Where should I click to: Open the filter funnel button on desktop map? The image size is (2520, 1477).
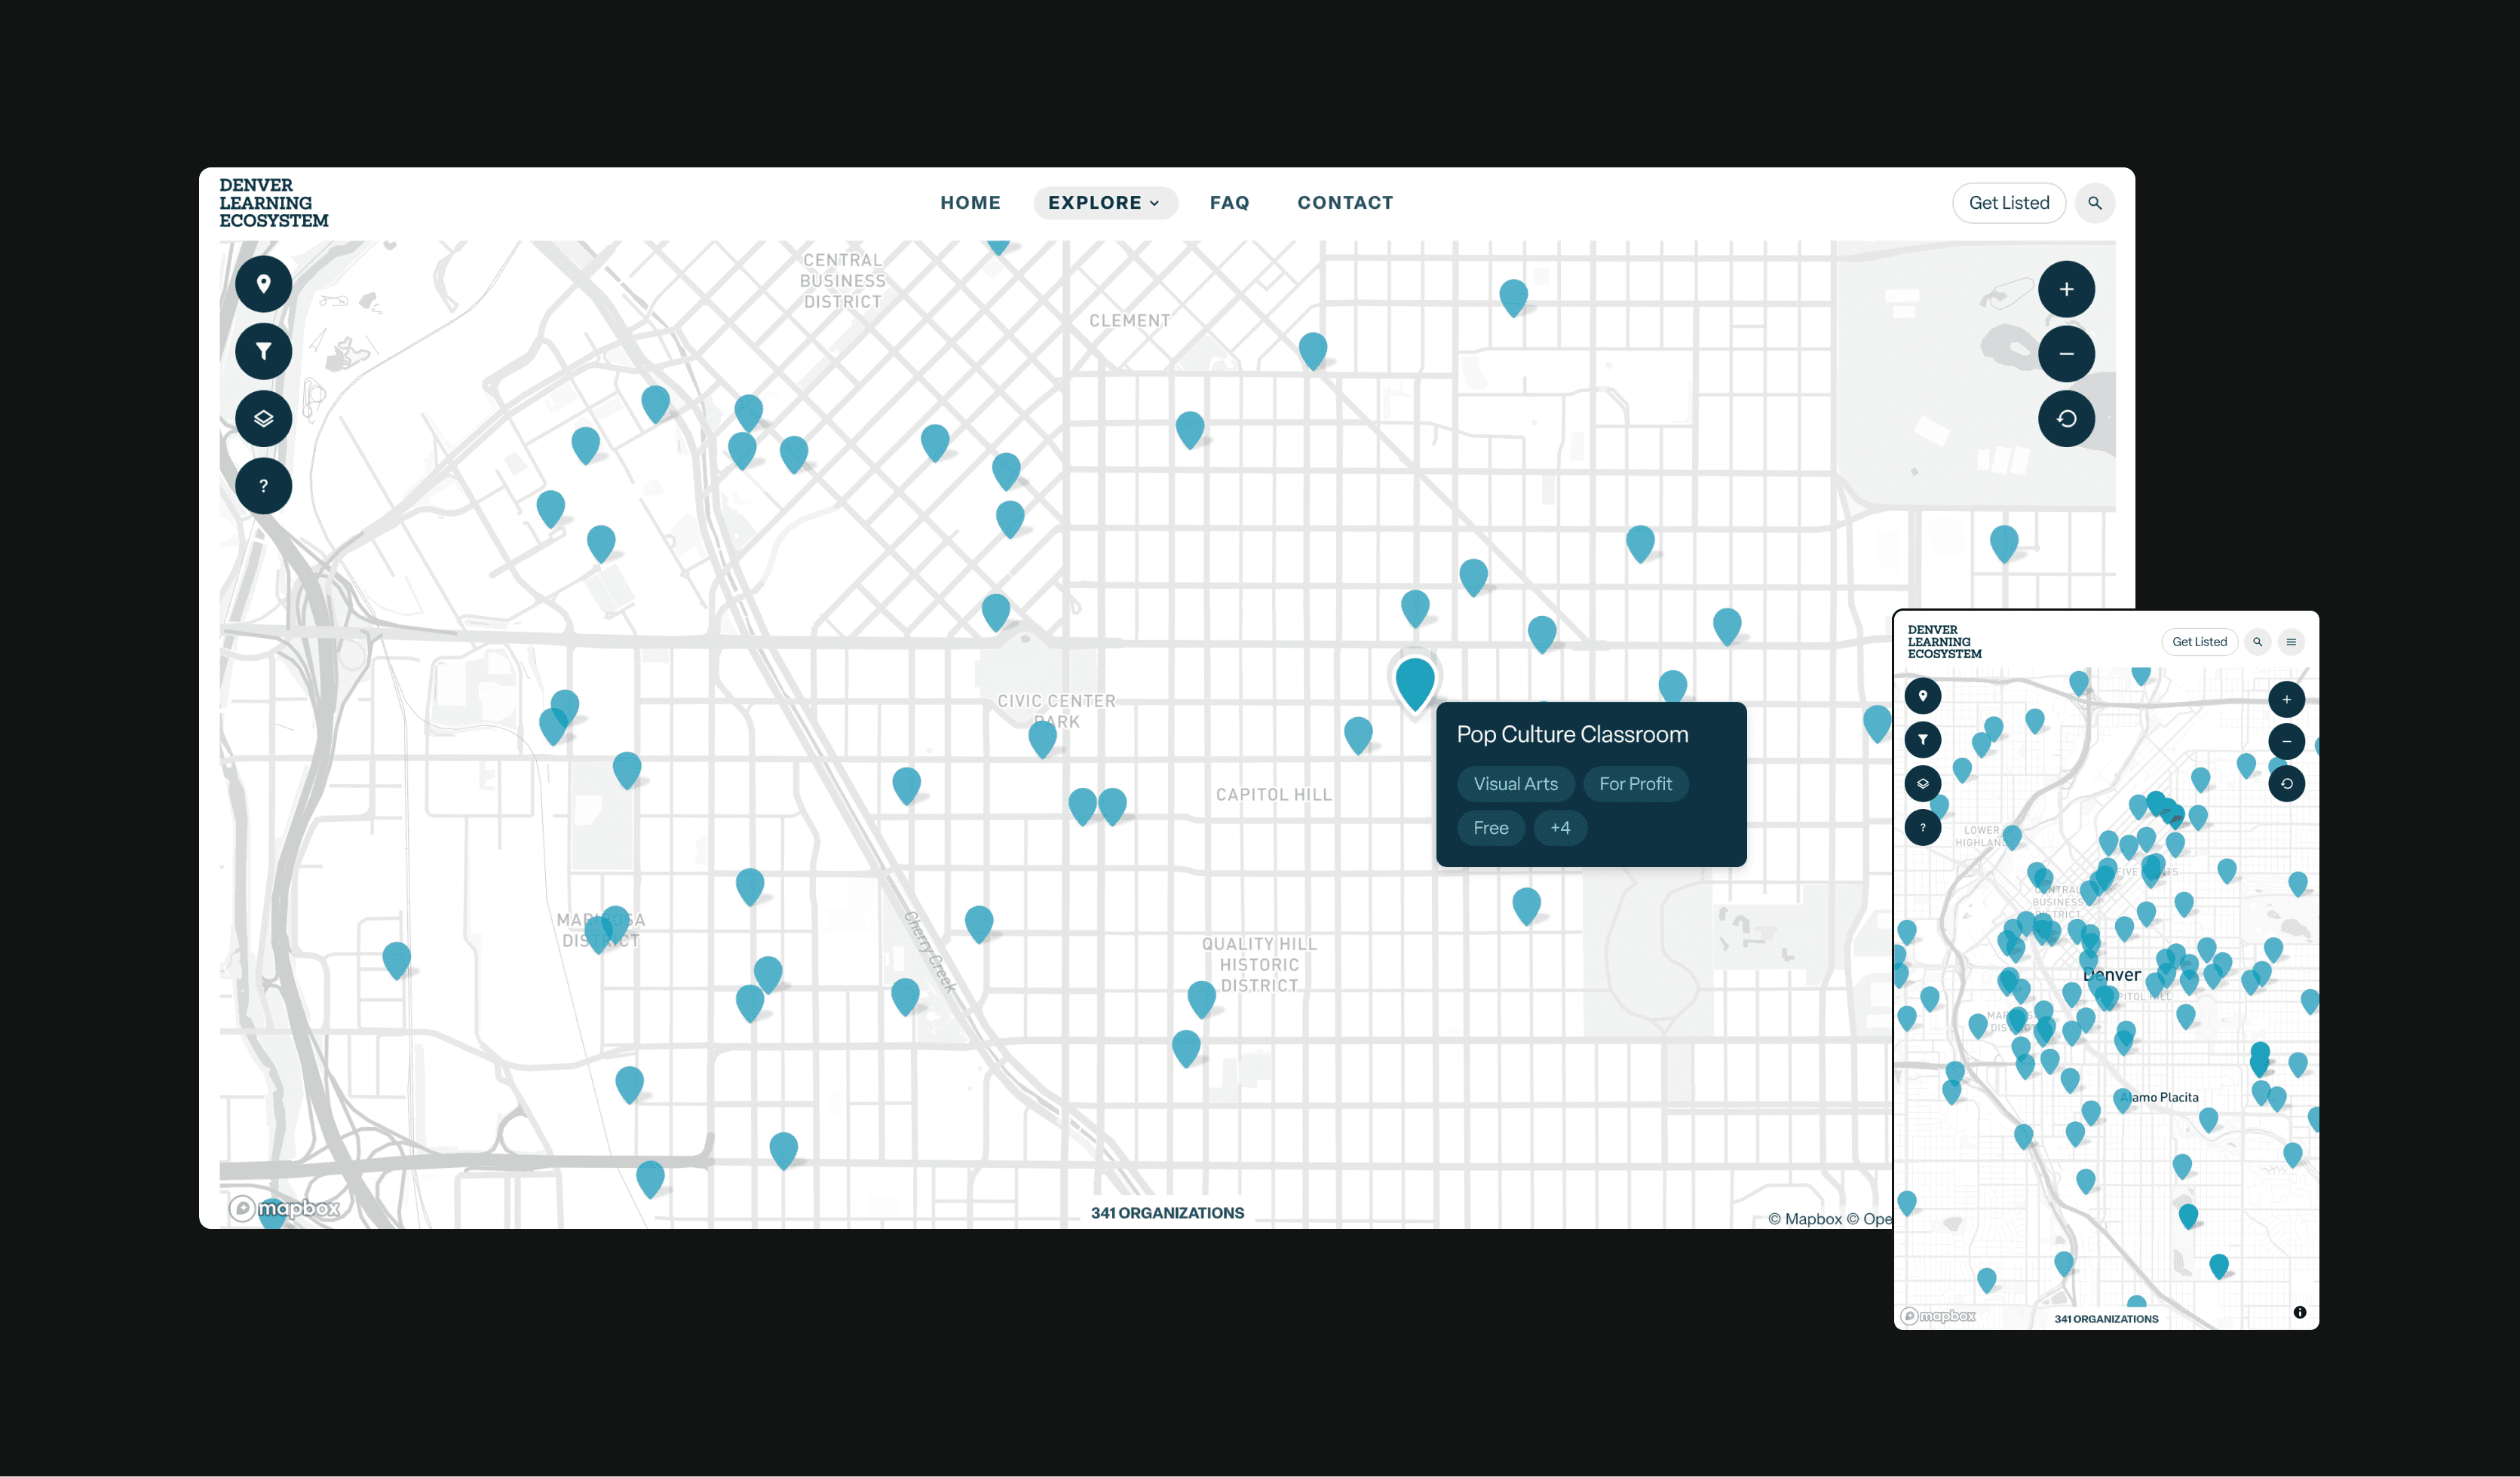click(x=263, y=351)
